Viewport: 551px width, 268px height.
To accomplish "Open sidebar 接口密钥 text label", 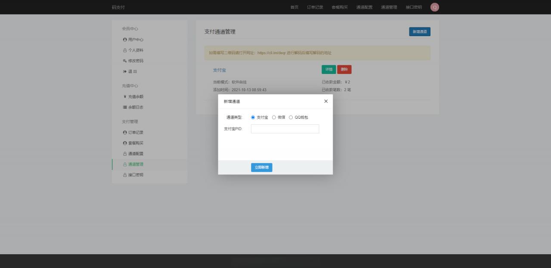I will point(136,175).
